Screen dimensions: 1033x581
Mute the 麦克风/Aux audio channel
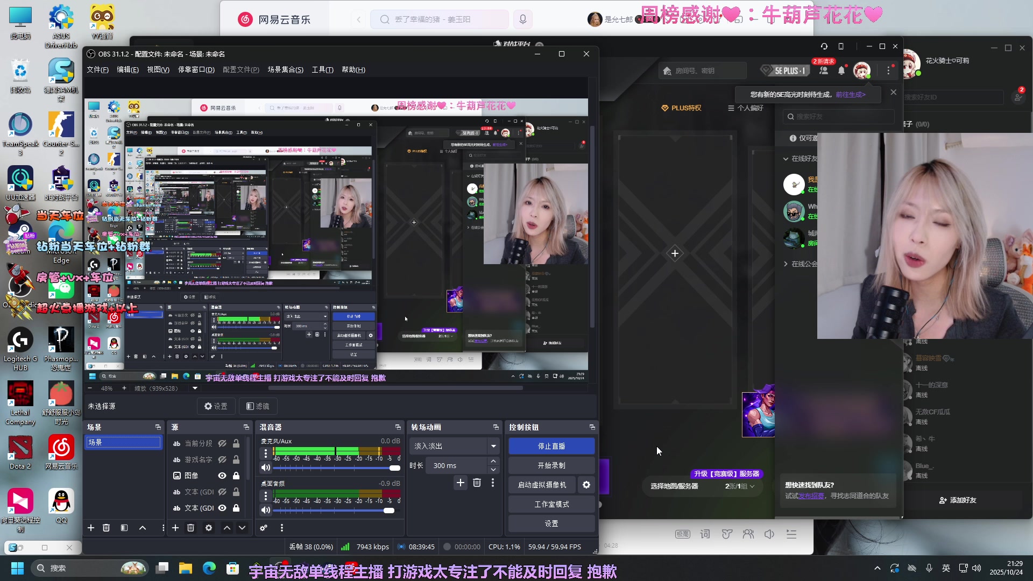tap(265, 467)
